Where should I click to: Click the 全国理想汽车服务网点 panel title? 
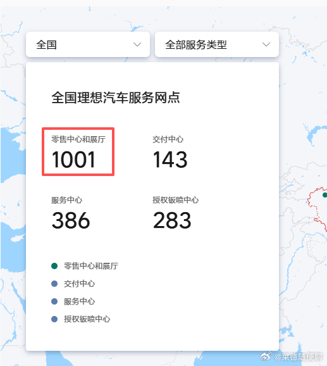(116, 98)
